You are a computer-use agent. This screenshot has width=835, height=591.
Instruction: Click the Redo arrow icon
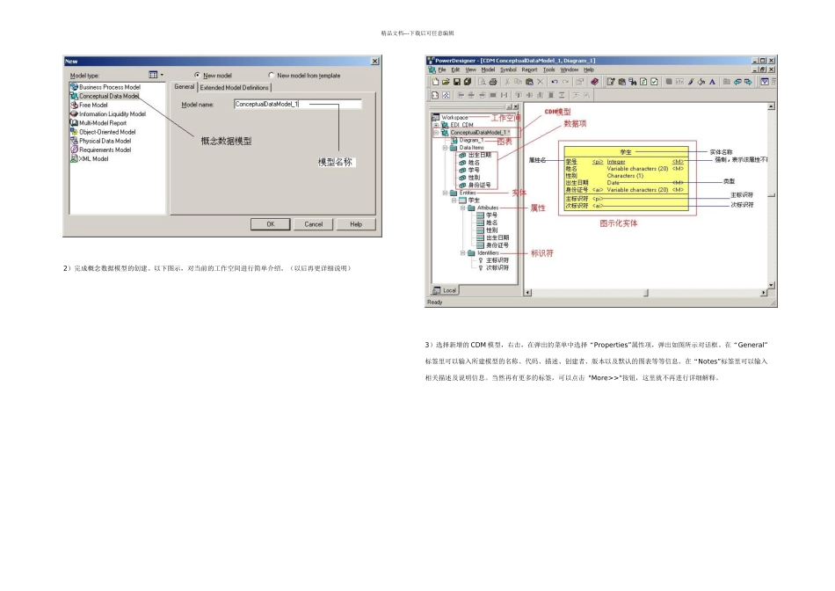pyautogui.click(x=565, y=82)
